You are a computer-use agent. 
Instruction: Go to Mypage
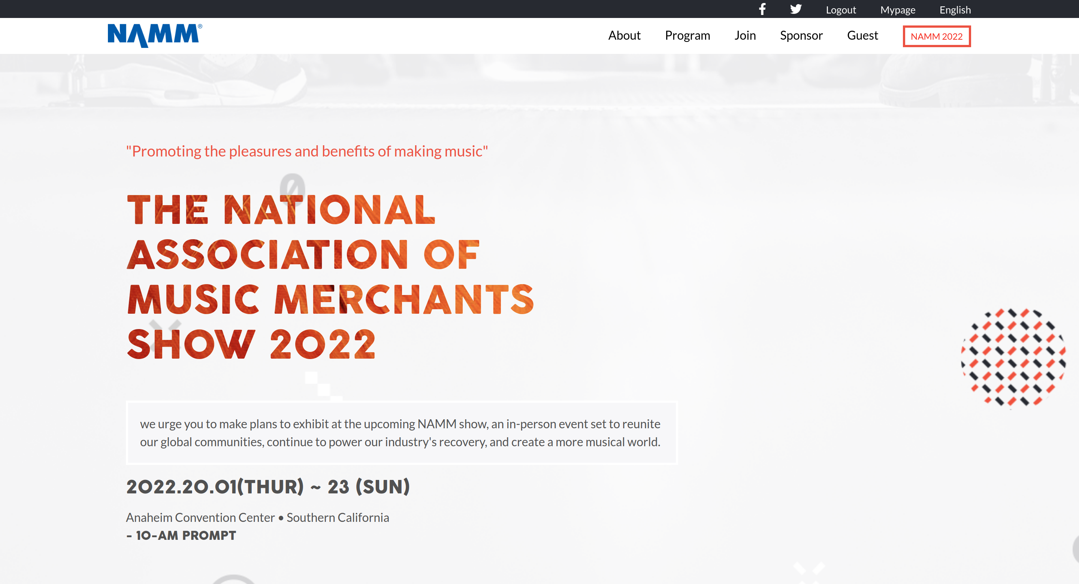click(x=897, y=10)
